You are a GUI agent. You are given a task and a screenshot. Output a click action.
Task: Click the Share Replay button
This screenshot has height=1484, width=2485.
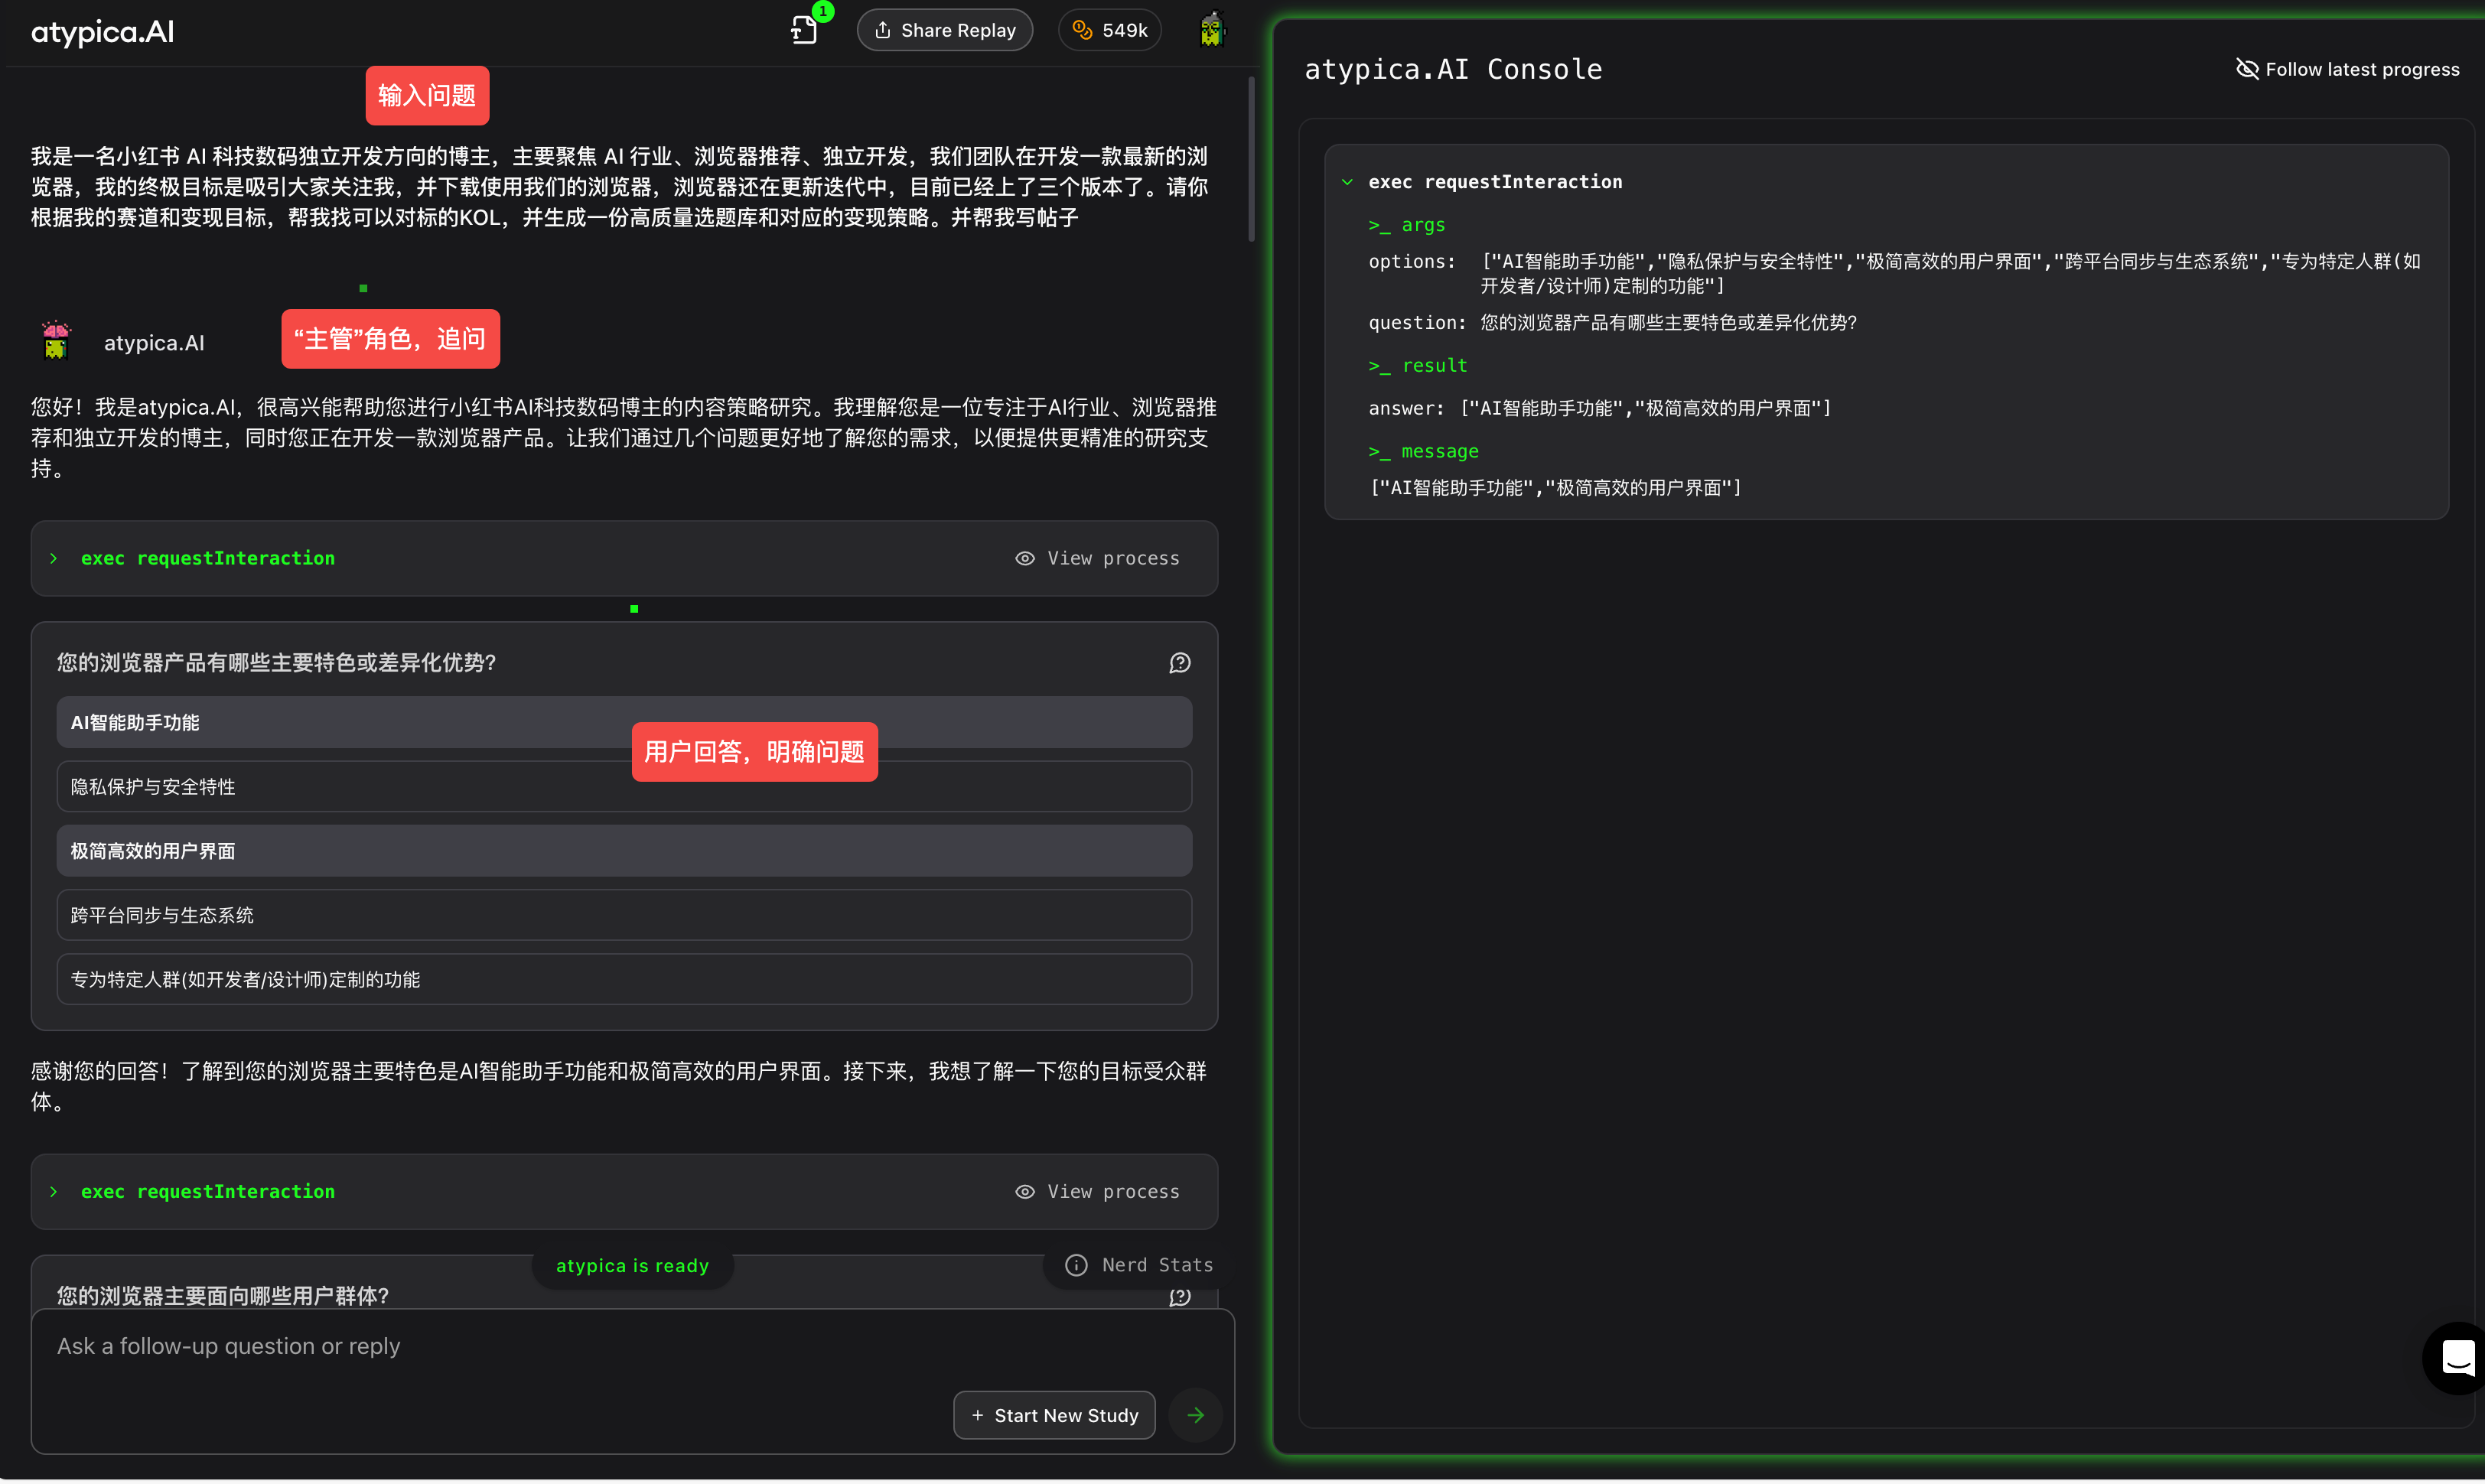coord(944,30)
